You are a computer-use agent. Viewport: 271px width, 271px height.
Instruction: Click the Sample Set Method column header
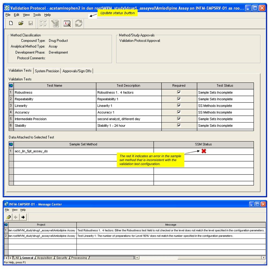tap(83, 144)
